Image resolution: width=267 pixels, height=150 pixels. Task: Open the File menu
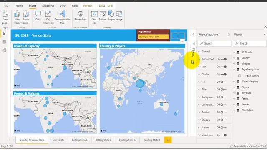tap(6, 7)
